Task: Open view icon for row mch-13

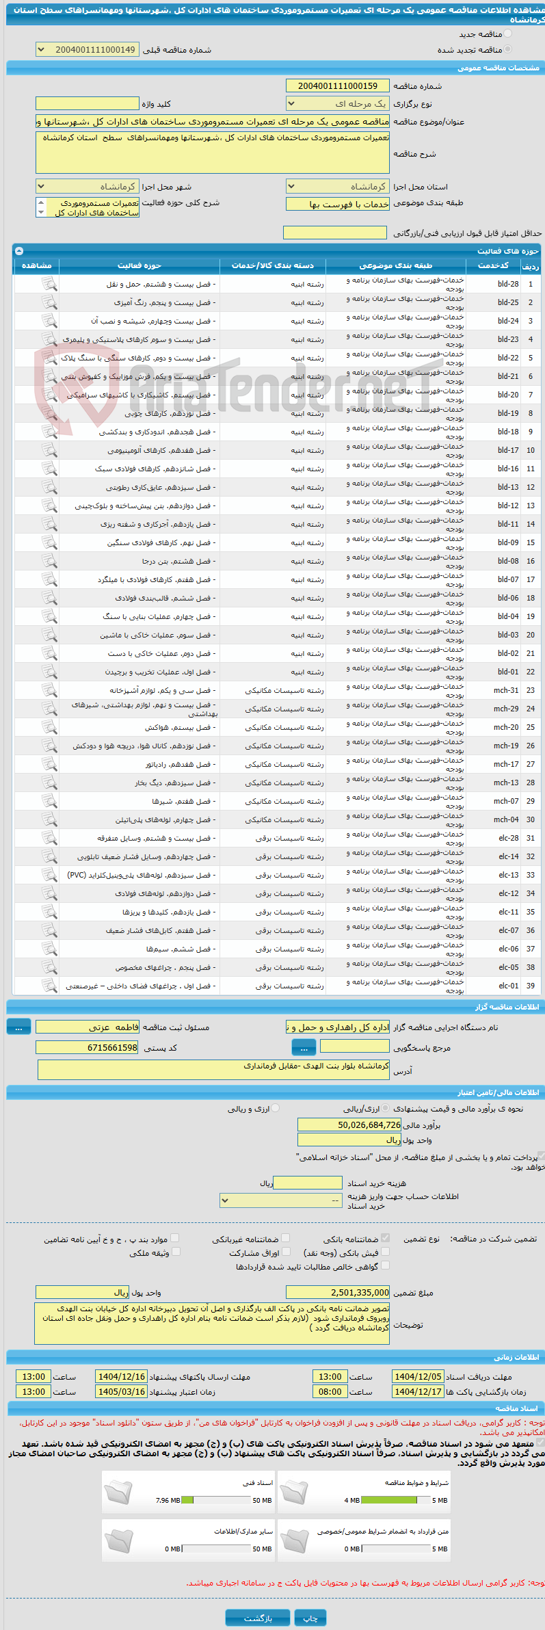Action: click(49, 783)
